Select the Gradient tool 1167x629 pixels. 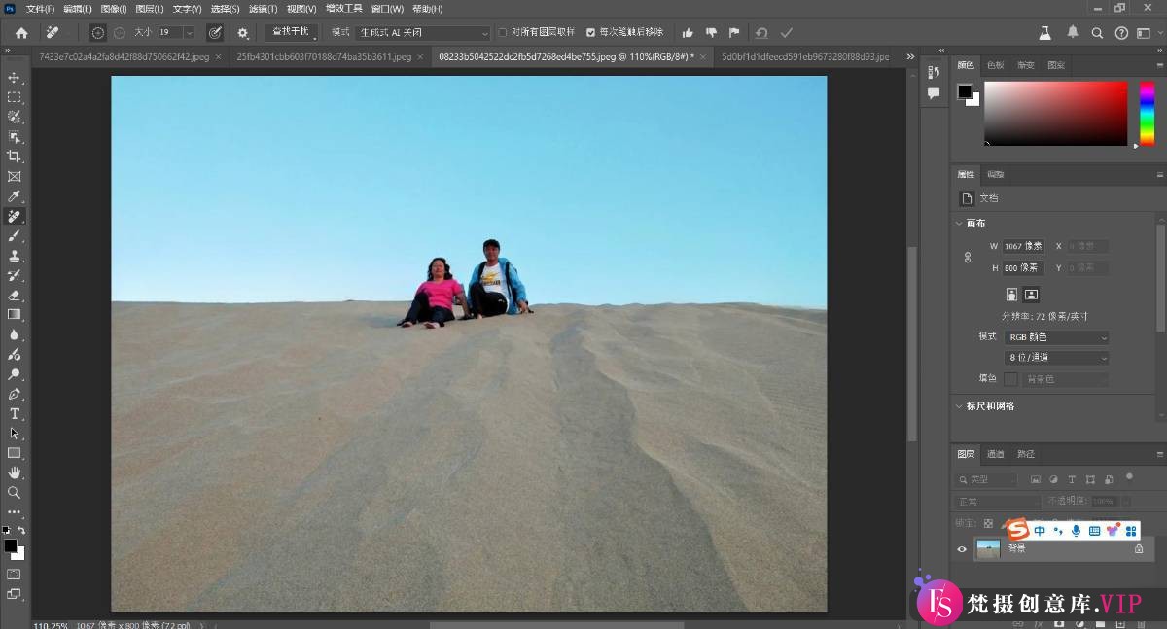point(14,315)
